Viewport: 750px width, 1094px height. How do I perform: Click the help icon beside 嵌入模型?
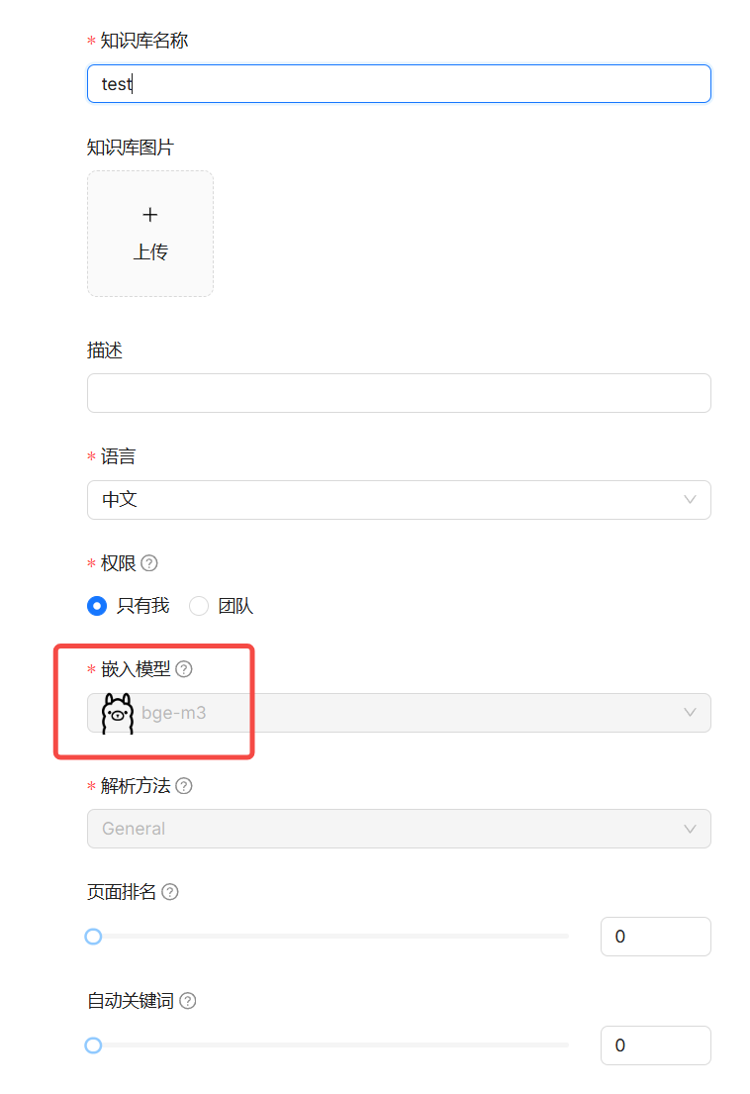(x=184, y=668)
